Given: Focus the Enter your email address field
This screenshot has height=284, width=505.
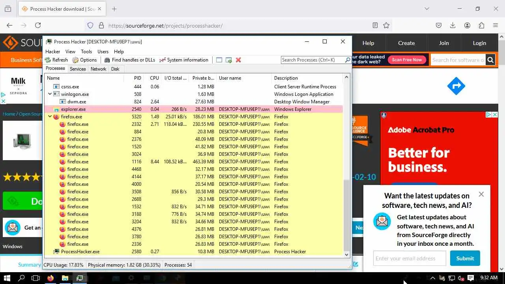Looking at the screenshot, I should pos(410,258).
